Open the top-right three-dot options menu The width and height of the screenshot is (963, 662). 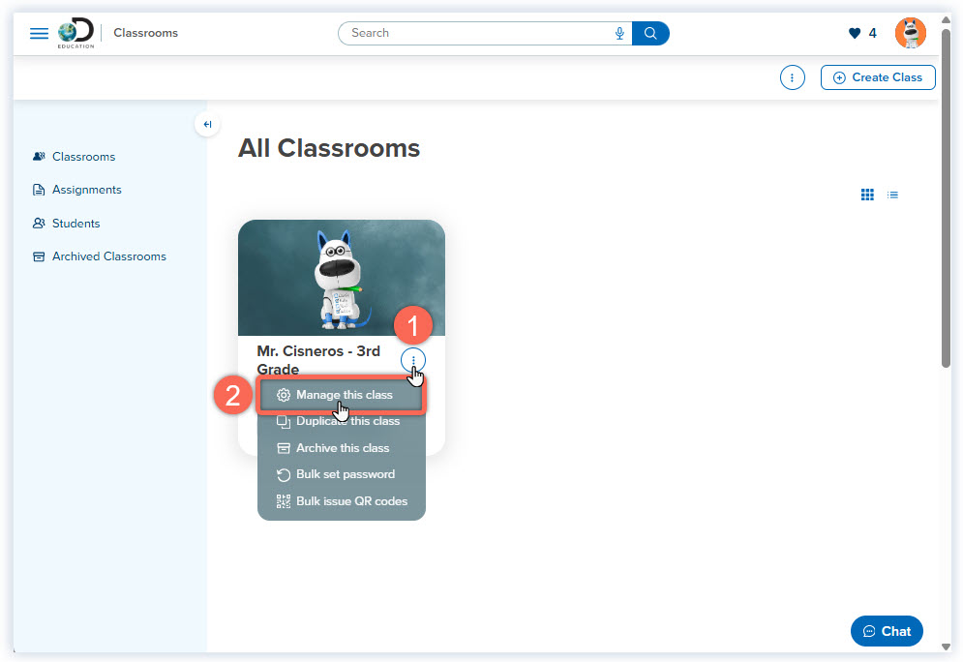point(792,77)
